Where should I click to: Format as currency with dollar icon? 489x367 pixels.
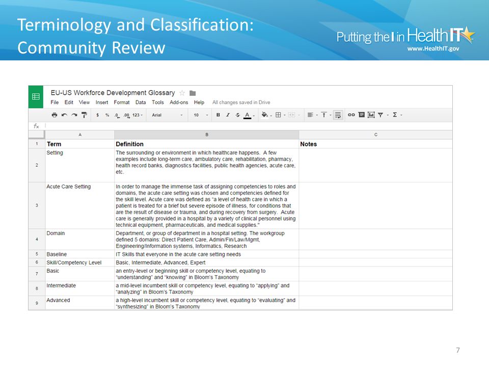point(98,115)
